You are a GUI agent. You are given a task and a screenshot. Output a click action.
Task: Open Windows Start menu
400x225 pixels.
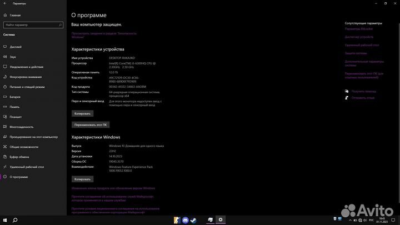[5, 220]
